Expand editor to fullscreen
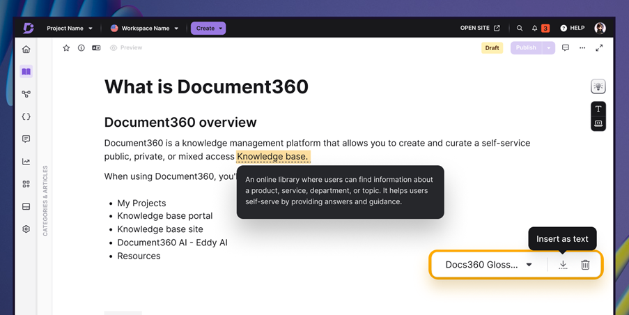This screenshot has height=315, width=629. pyautogui.click(x=599, y=48)
